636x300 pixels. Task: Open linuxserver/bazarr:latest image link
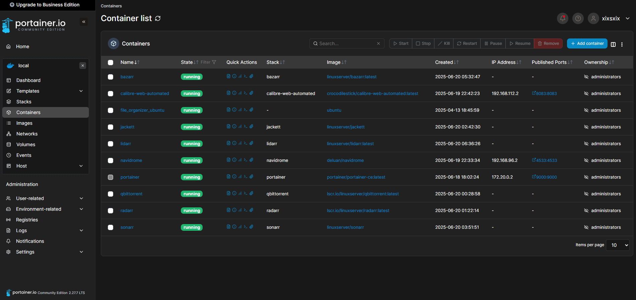352,77
